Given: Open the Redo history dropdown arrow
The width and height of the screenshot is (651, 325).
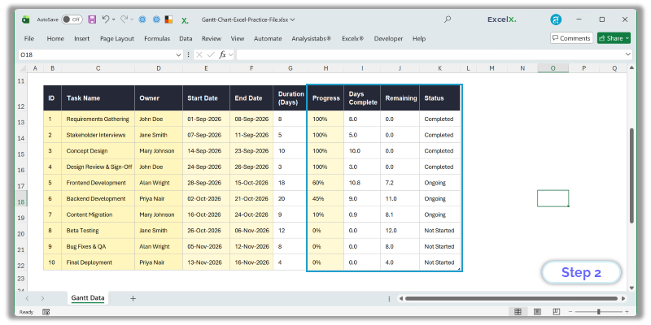Looking at the screenshot, I should tap(132, 19).
